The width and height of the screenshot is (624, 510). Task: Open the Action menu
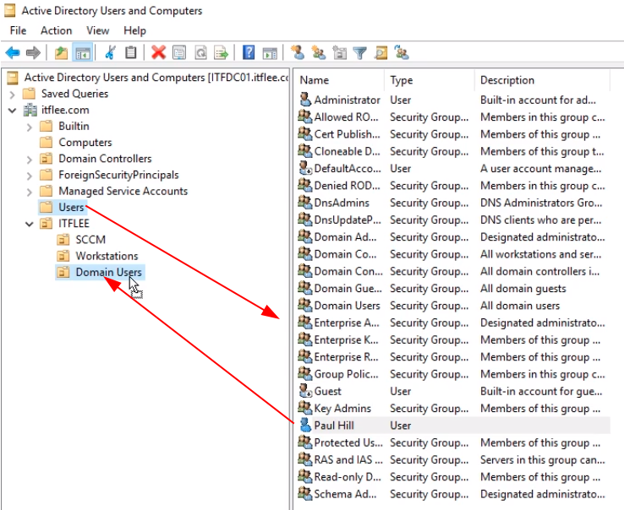[56, 30]
